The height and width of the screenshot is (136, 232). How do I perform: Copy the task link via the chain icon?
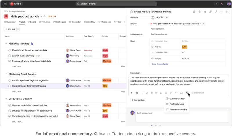(x=211, y=12)
